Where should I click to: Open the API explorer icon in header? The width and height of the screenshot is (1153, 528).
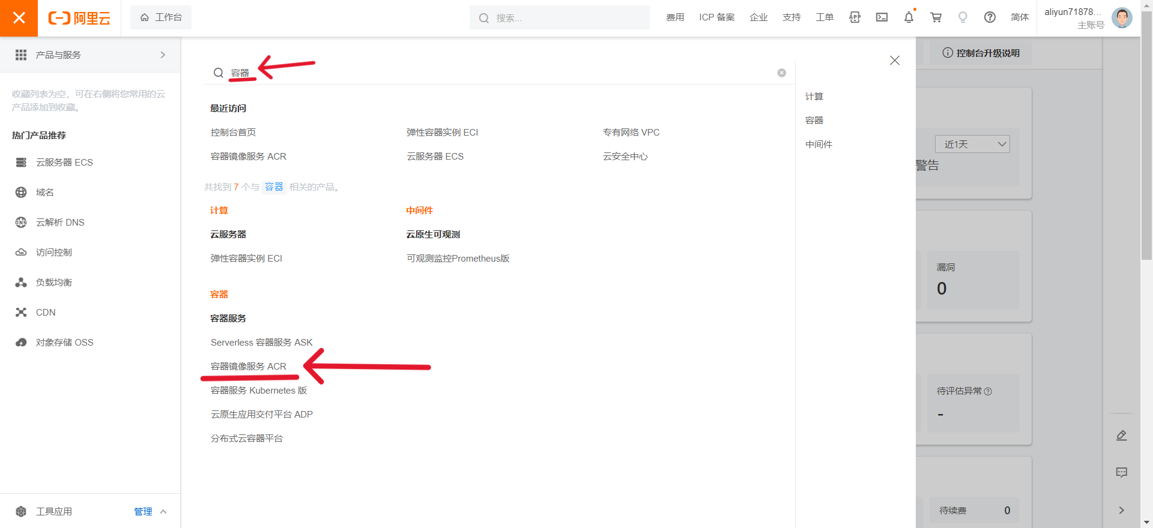855,17
